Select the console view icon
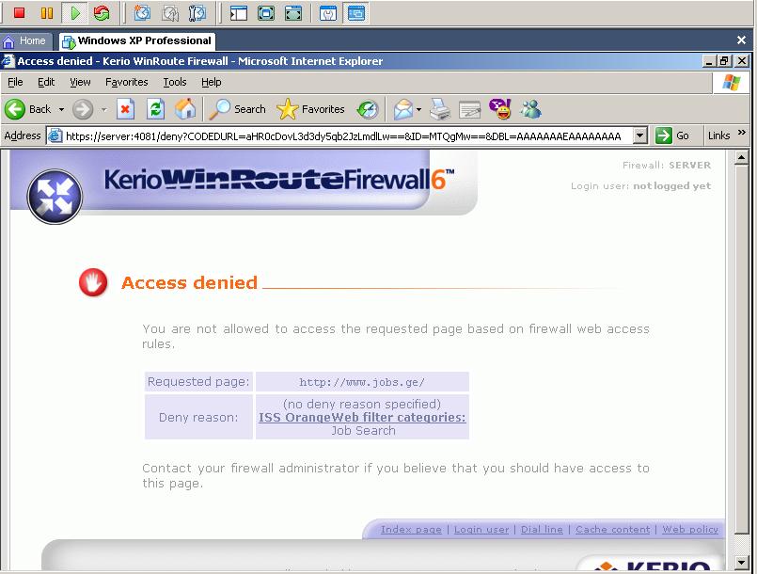 pos(355,13)
